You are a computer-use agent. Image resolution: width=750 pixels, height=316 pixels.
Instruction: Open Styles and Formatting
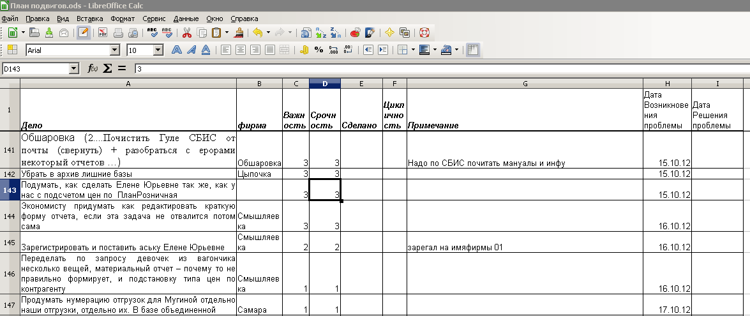tap(12, 50)
